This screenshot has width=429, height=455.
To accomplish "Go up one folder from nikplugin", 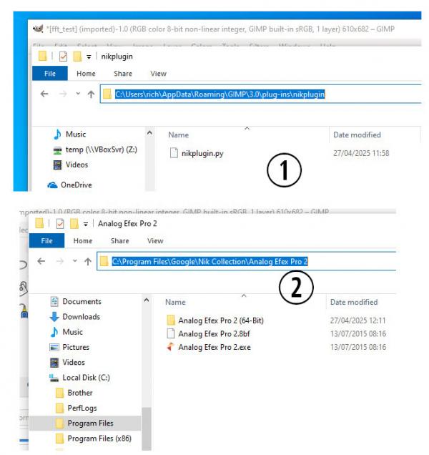I will [x=91, y=94].
